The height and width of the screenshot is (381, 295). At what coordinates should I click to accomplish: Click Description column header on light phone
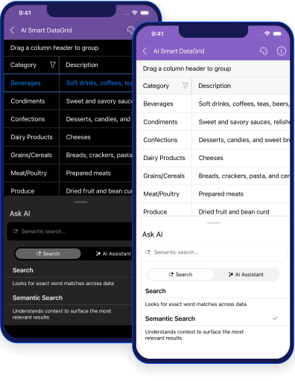point(241,86)
